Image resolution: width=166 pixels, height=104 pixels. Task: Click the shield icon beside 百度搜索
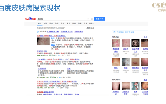pos(114,32)
